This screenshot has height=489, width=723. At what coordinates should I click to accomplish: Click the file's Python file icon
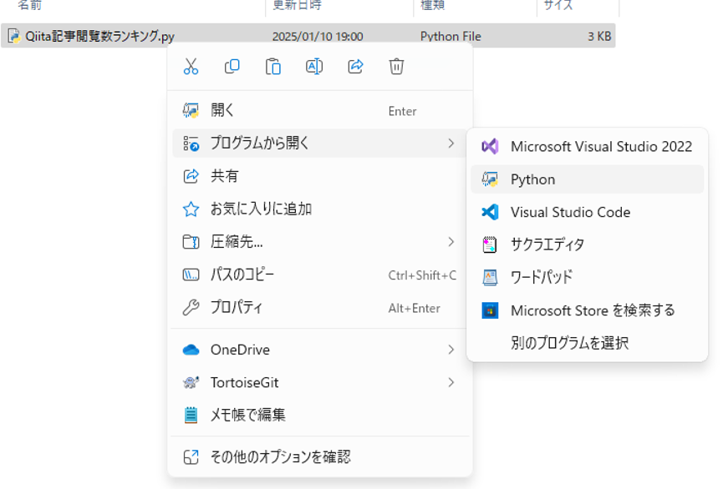tap(14, 36)
